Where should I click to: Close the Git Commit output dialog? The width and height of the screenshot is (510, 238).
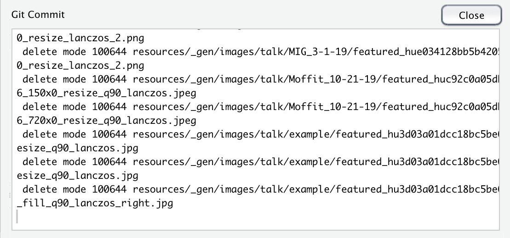coord(471,15)
